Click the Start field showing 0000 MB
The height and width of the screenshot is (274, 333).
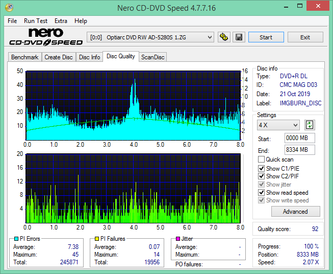click(x=299, y=138)
